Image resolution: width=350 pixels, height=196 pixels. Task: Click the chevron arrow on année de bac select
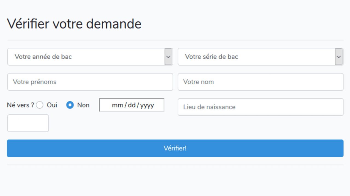coord(168,57)
